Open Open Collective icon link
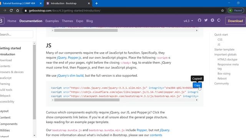 tap(219, 20)
